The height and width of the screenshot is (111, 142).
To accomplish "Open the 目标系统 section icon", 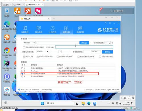I will click(x=39, y=28).
